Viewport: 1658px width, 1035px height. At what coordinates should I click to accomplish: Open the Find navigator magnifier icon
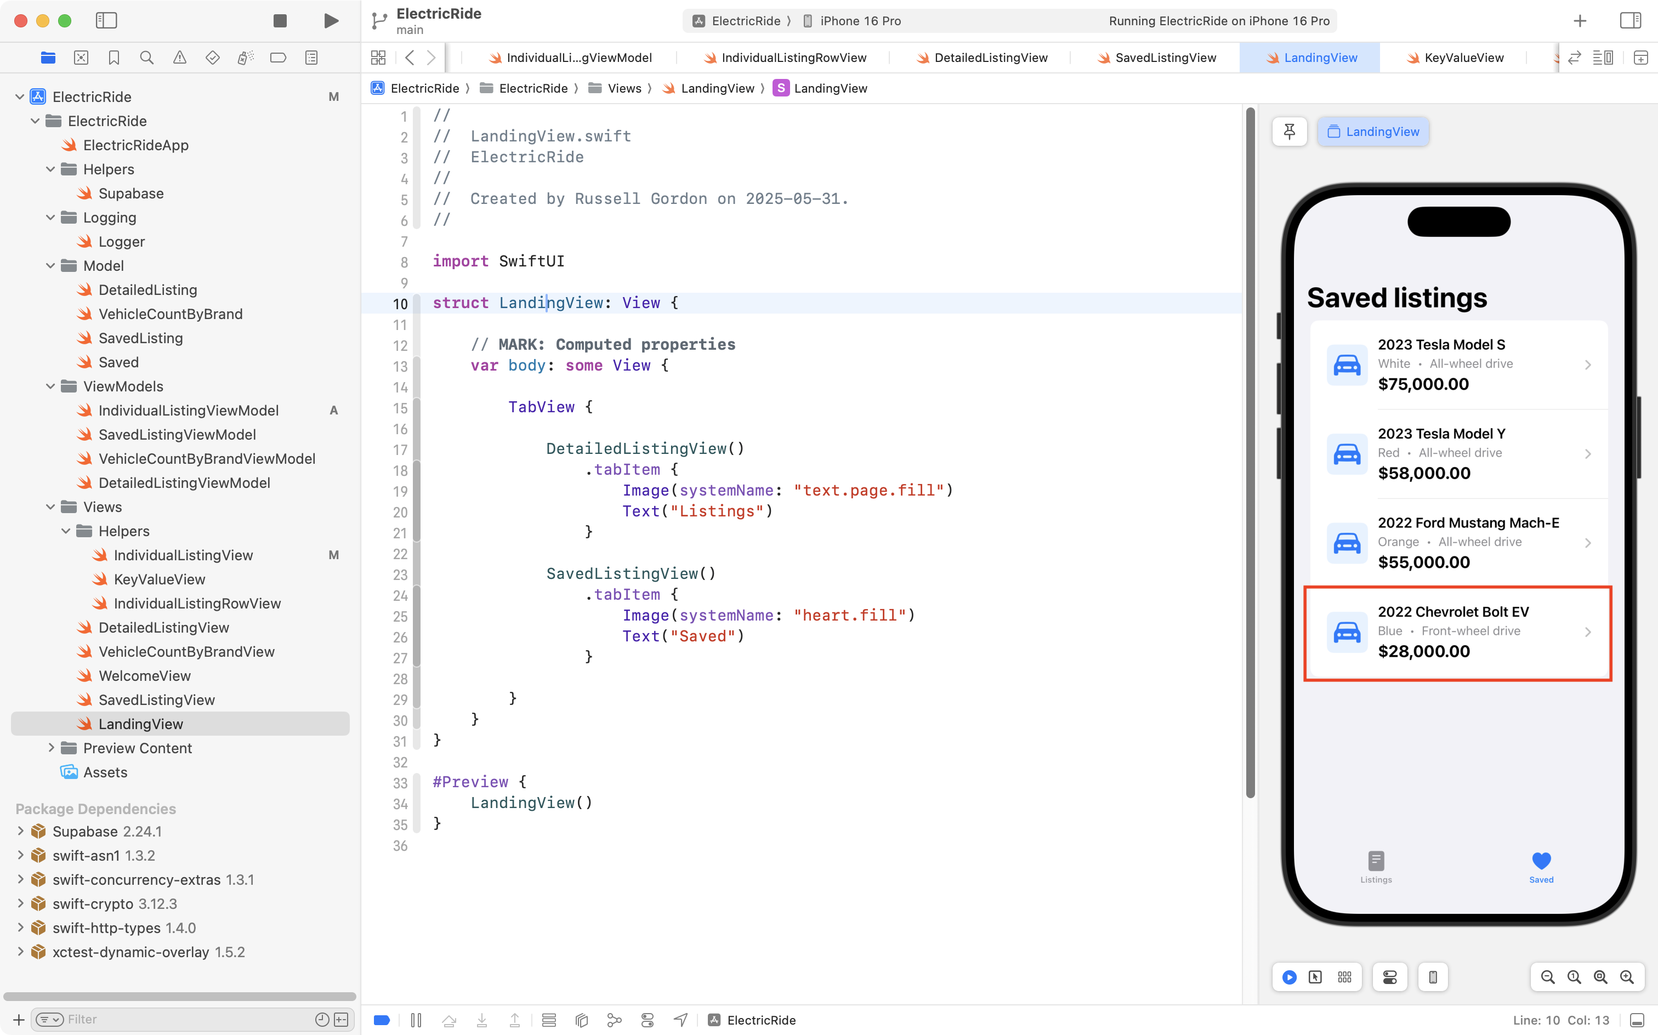click(x=146, y=58)
